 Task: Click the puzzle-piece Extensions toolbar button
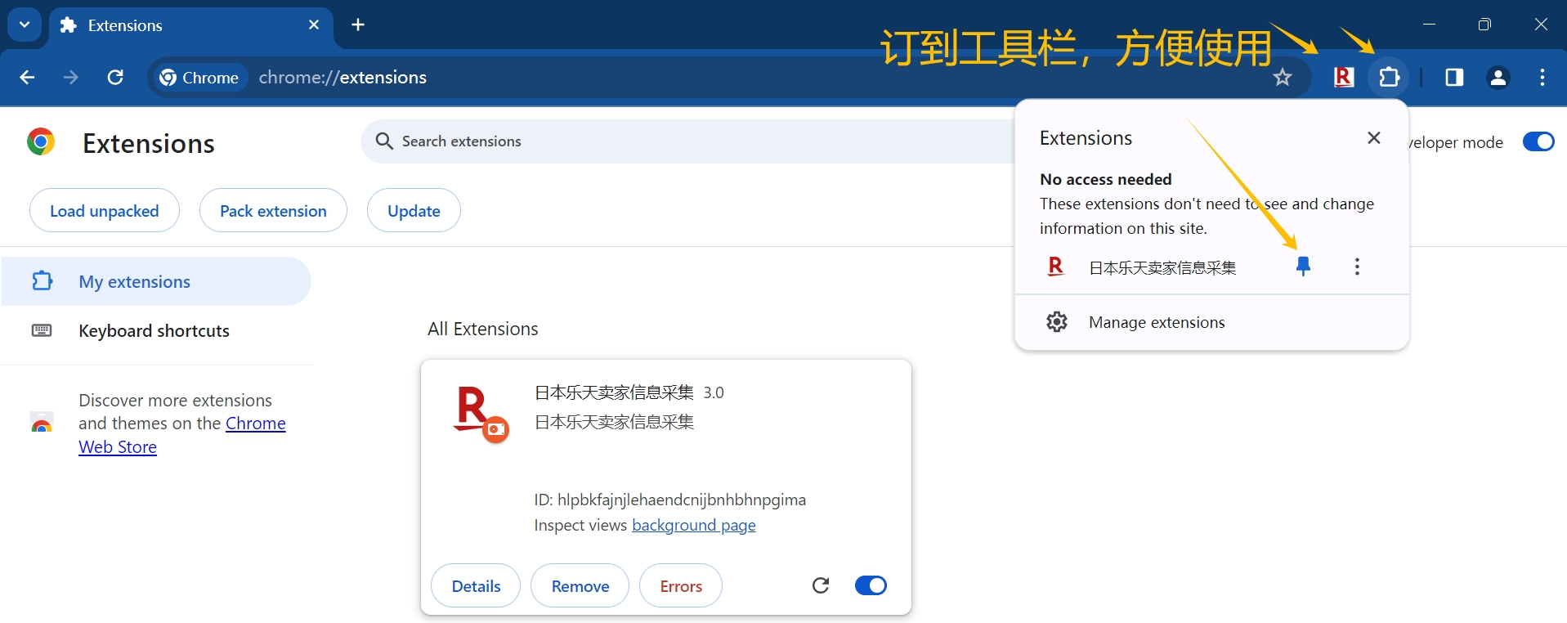[1389, 78]
